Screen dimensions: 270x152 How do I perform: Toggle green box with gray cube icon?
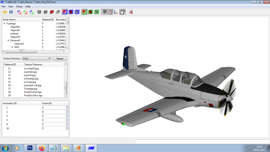[x=97, y=12]
